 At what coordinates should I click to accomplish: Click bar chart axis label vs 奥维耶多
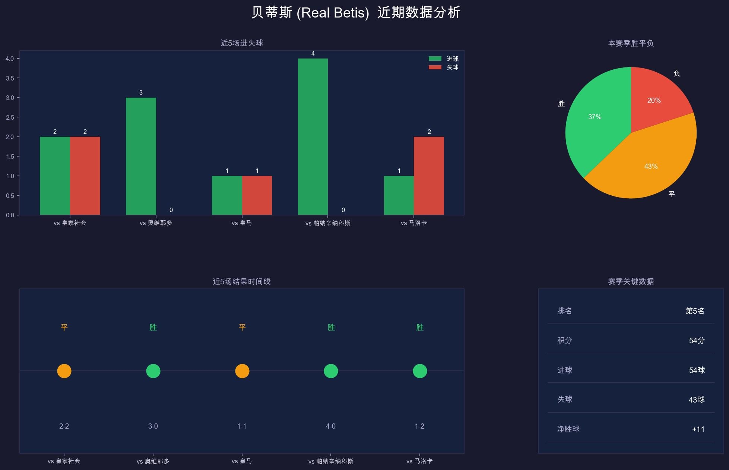click(156, 223)
